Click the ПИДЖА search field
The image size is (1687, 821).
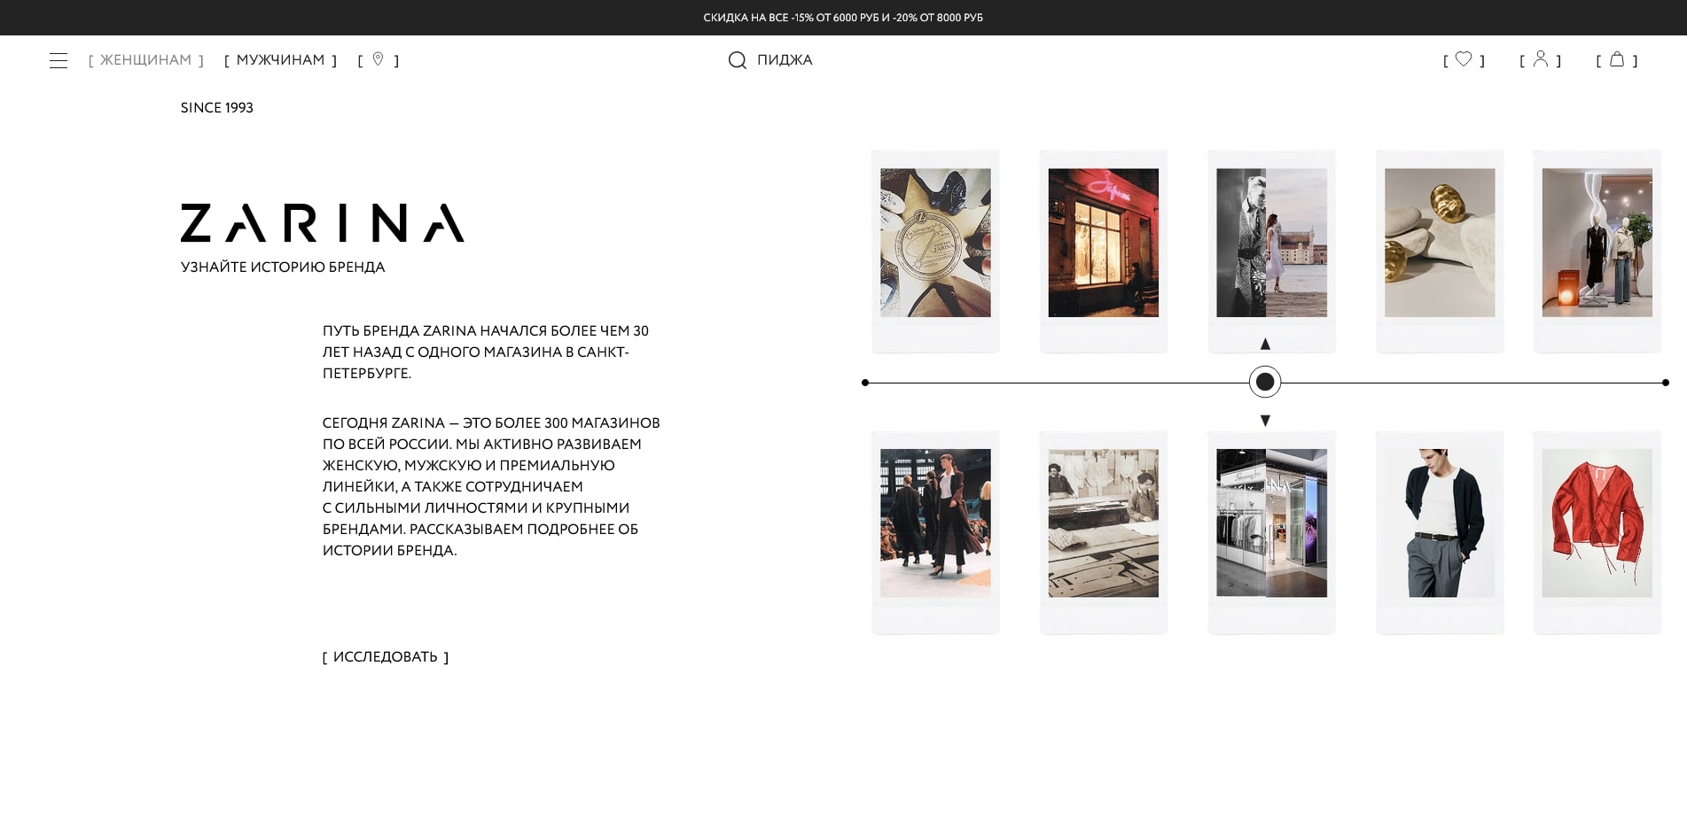pos(785,60)
